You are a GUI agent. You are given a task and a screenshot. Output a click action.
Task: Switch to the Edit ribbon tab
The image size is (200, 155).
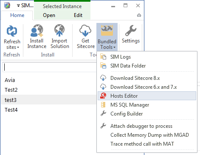[x=78, y=15]
